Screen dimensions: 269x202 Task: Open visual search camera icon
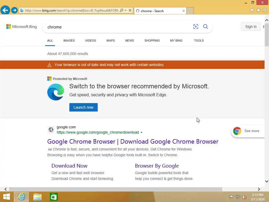coord(195,27)
